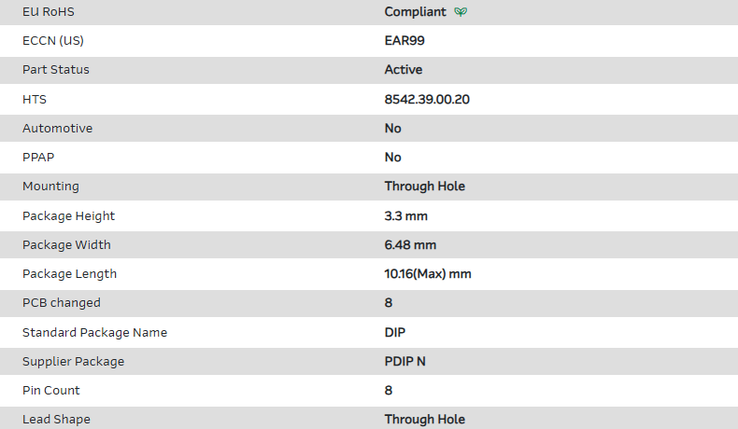Click the PCB changed label
The width and height of the screenshot is (738, 429).
pos(61,303)
